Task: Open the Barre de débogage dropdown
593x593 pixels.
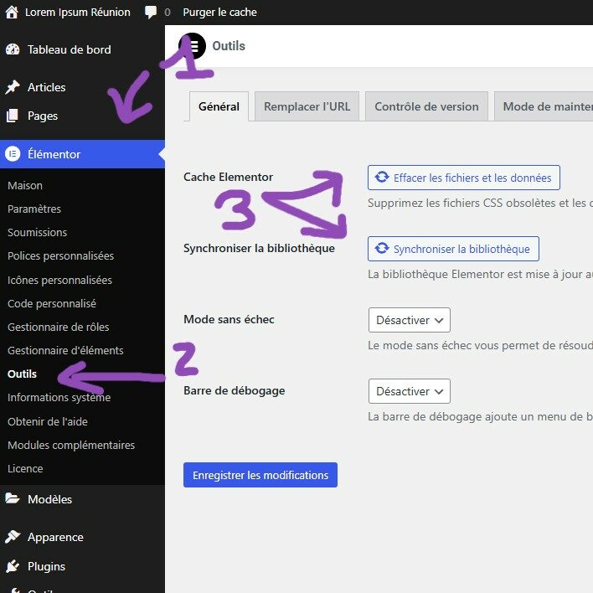Action: (410, 391)
